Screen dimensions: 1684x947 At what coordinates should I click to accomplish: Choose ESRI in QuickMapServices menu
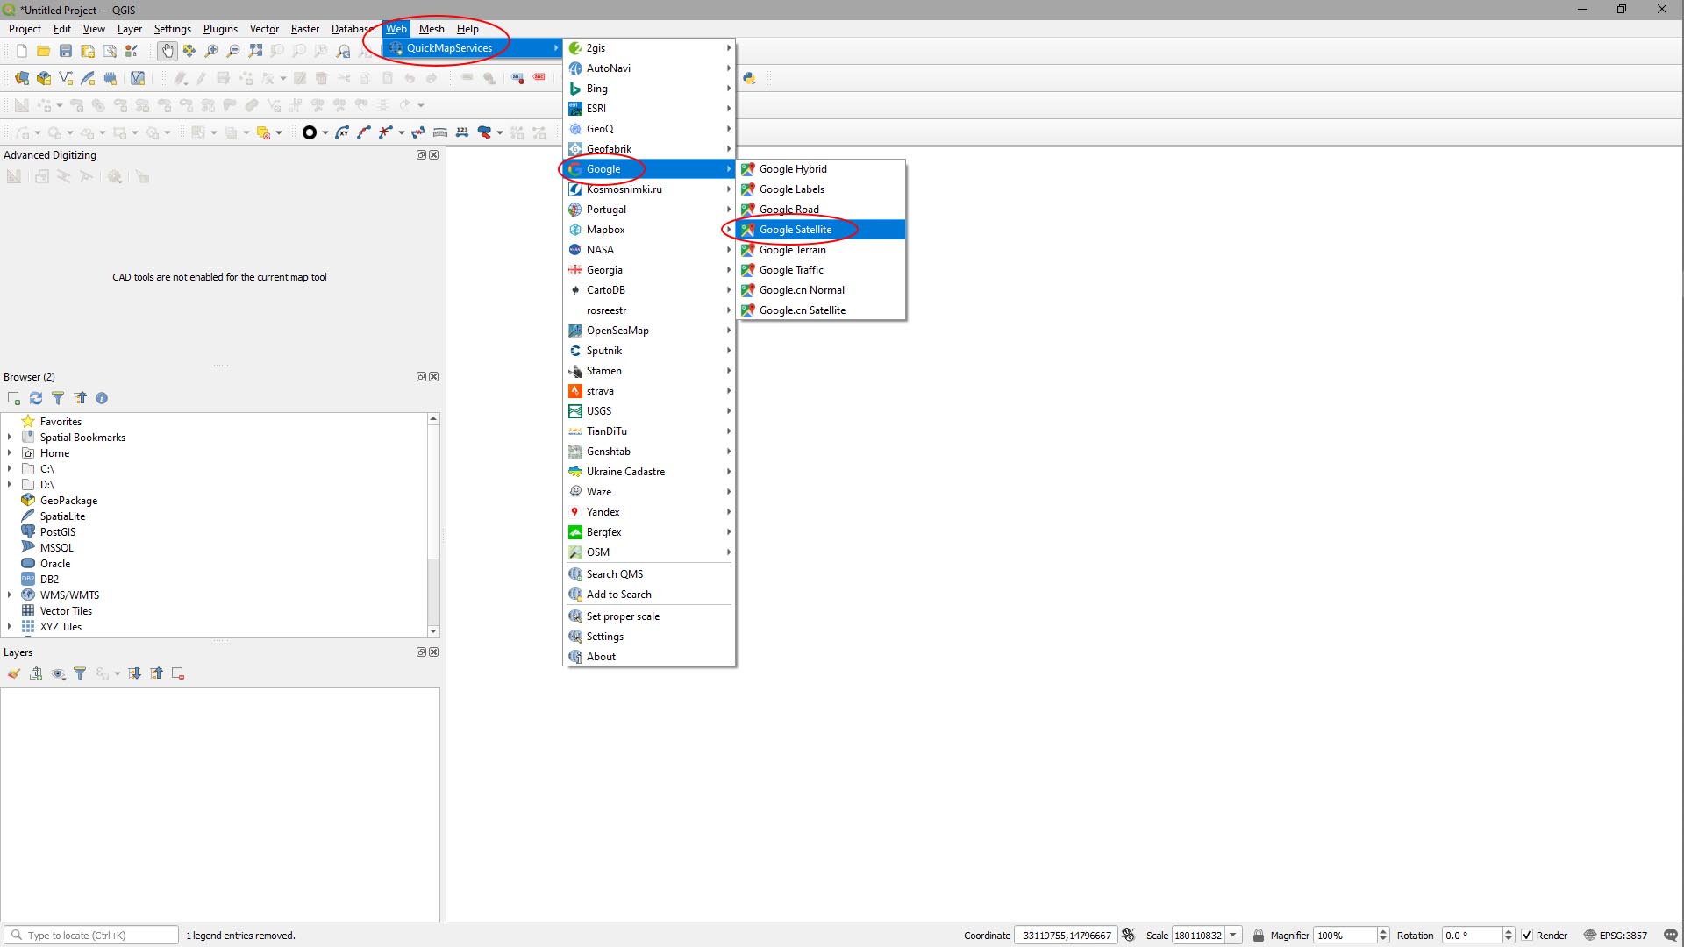(649, 109)
